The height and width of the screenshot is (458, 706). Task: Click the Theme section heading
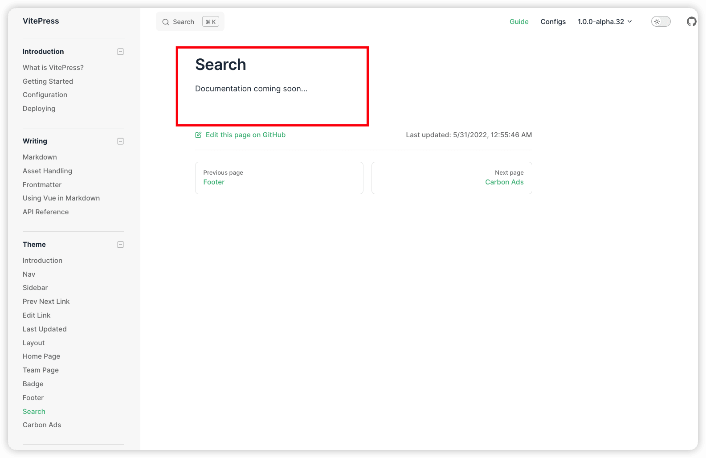(x=34, y=245)
